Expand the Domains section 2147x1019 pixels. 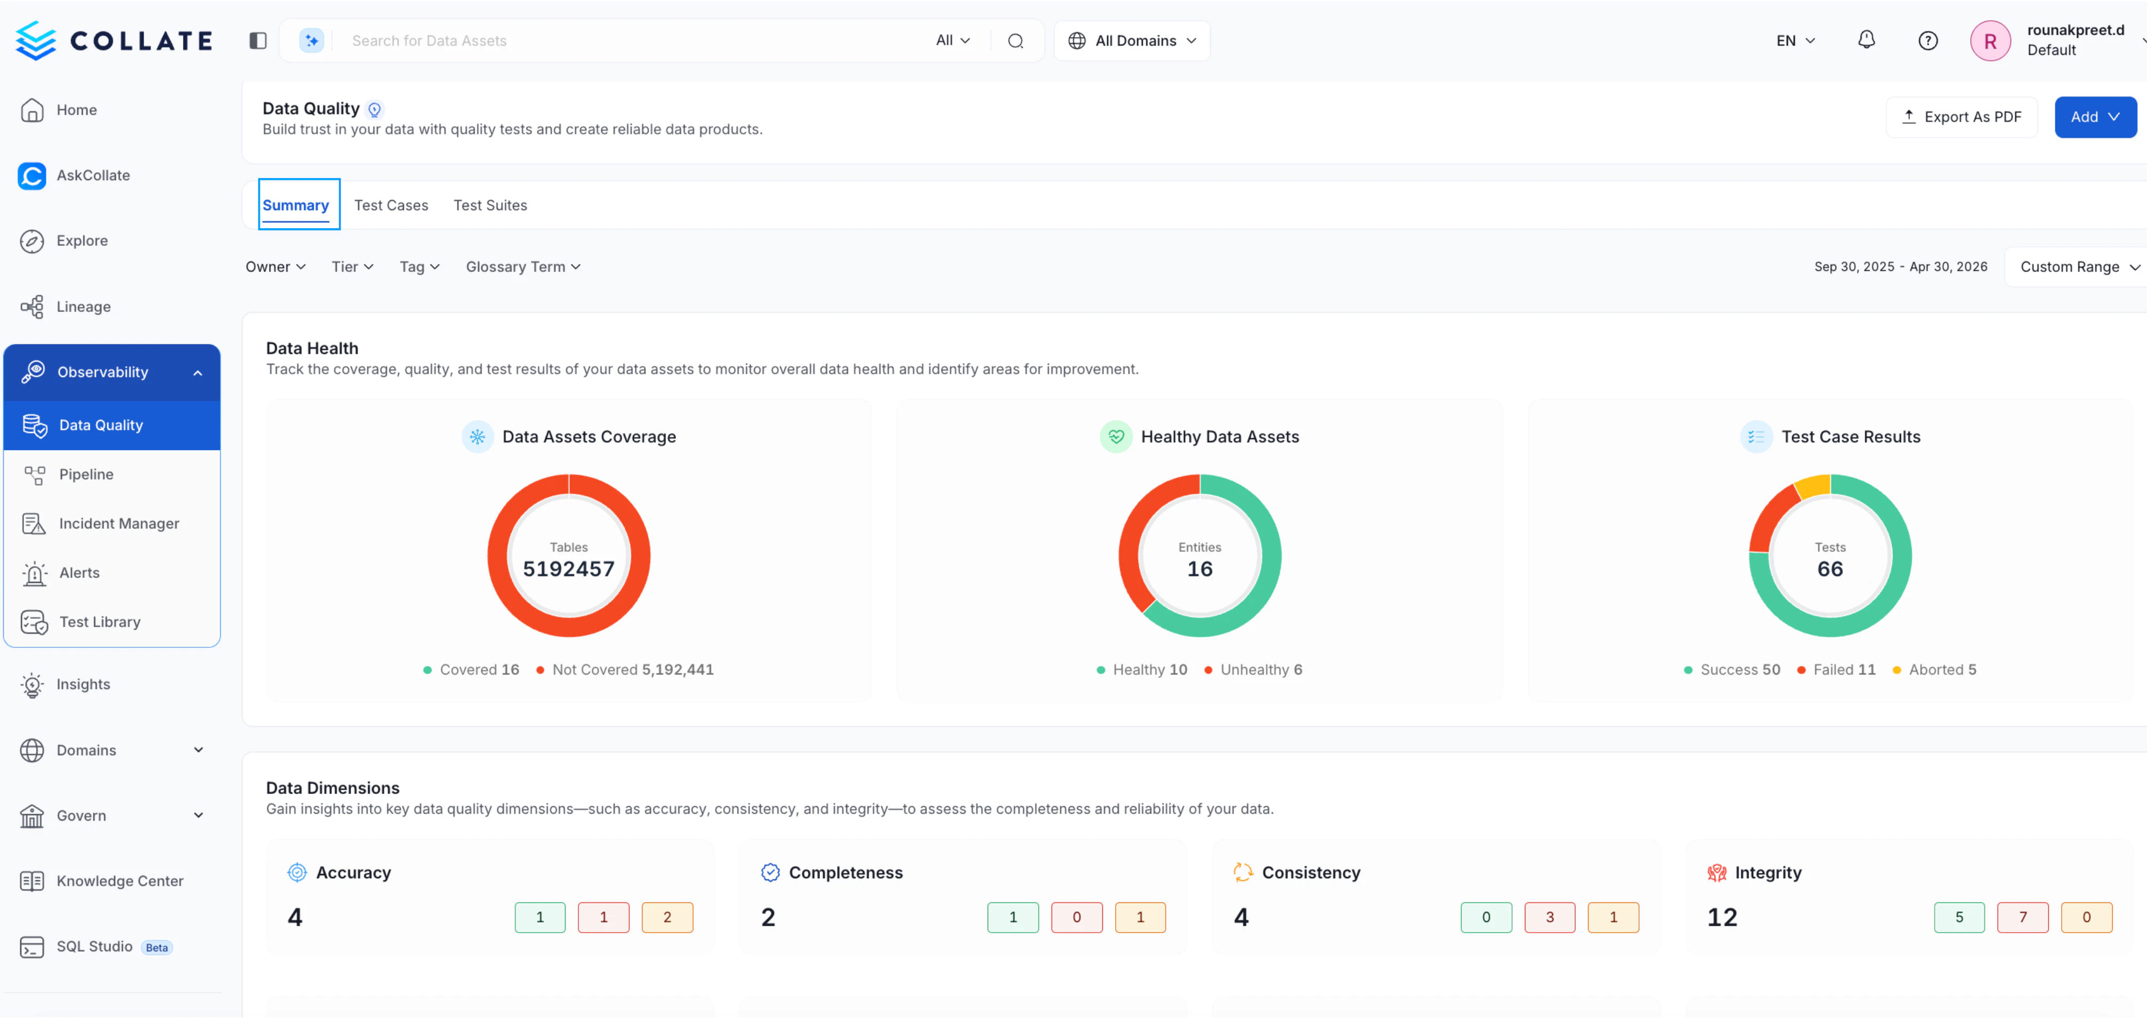click(x=198, y=750)
